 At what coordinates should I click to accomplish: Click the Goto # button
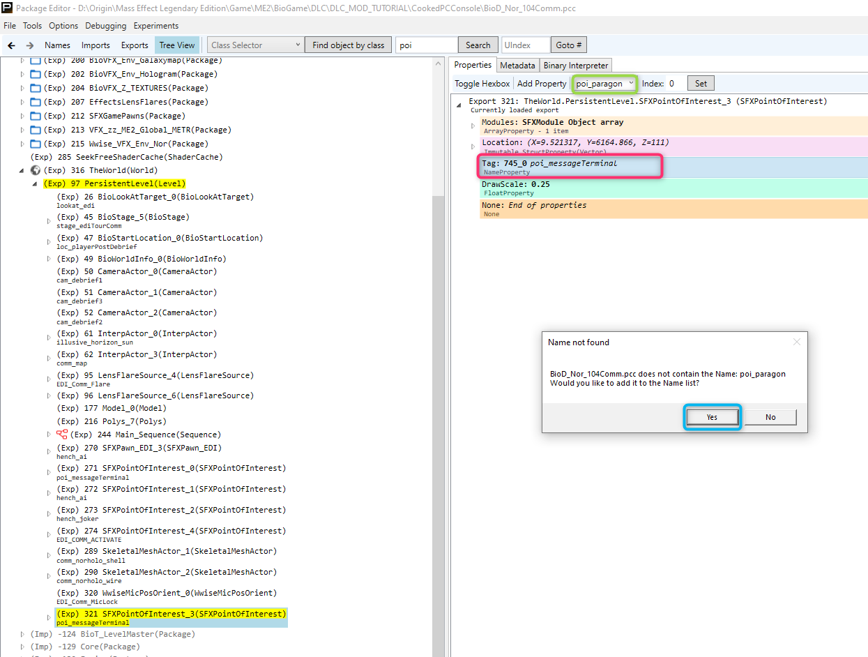569,45
